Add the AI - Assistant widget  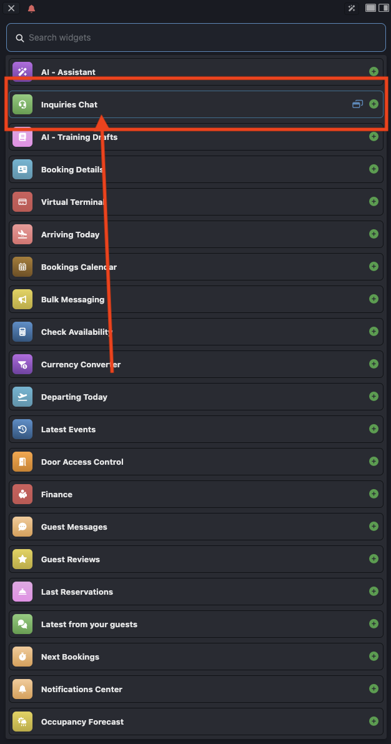[374, 72]
